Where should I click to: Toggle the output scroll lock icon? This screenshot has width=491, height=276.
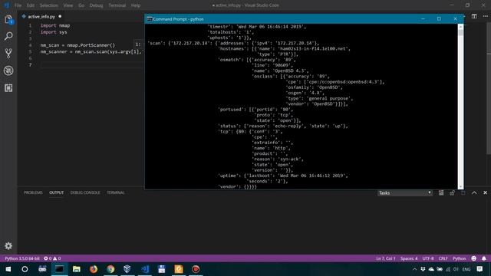pos(452,192)
